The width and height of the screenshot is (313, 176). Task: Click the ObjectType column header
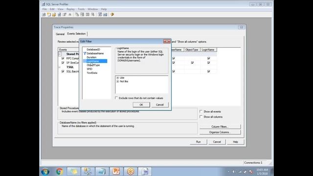192,50
